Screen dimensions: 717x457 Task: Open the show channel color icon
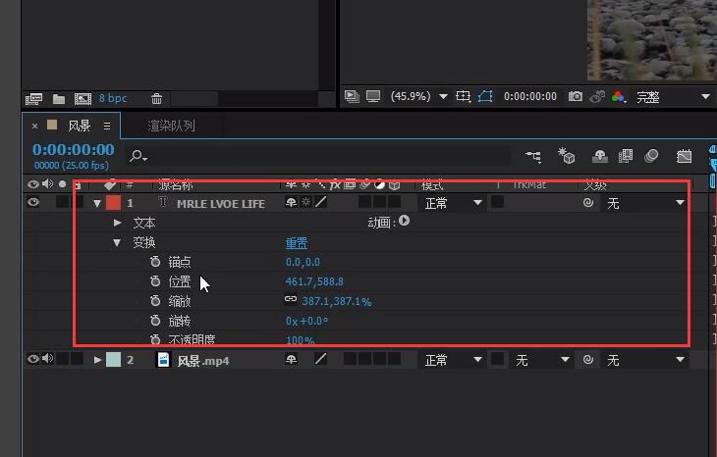pos(619,96)
